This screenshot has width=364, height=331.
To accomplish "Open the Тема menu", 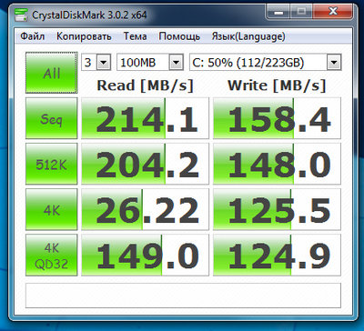I will click(135, 36).
